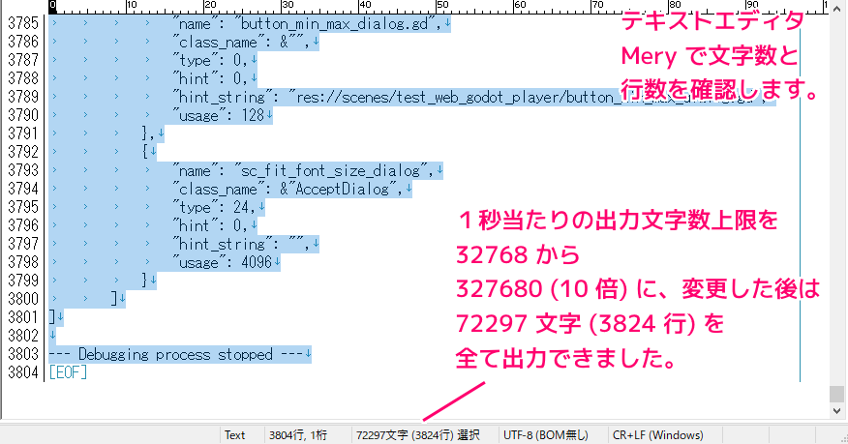The image size is (848, 444).
Task: Click the "usage": 4096 line
Action: click(223, 262)
